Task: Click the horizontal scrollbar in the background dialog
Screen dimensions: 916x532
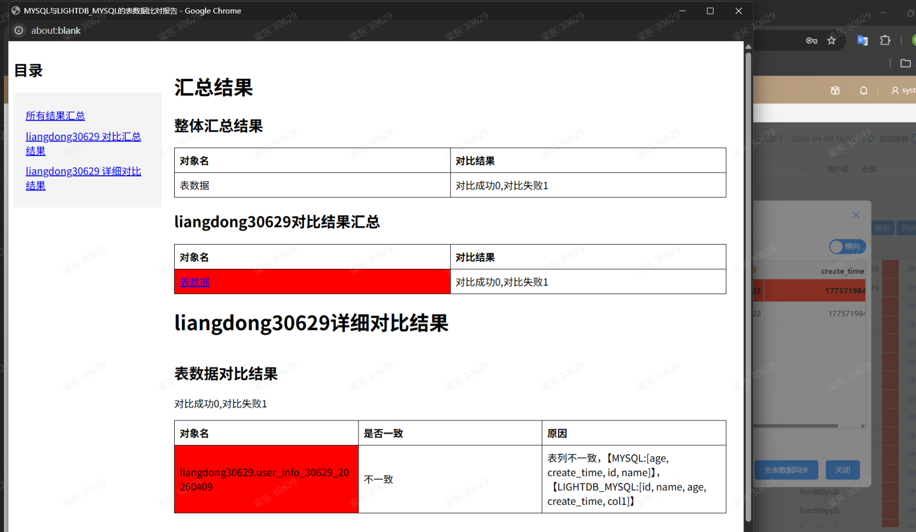Action: tap(796, 426)
